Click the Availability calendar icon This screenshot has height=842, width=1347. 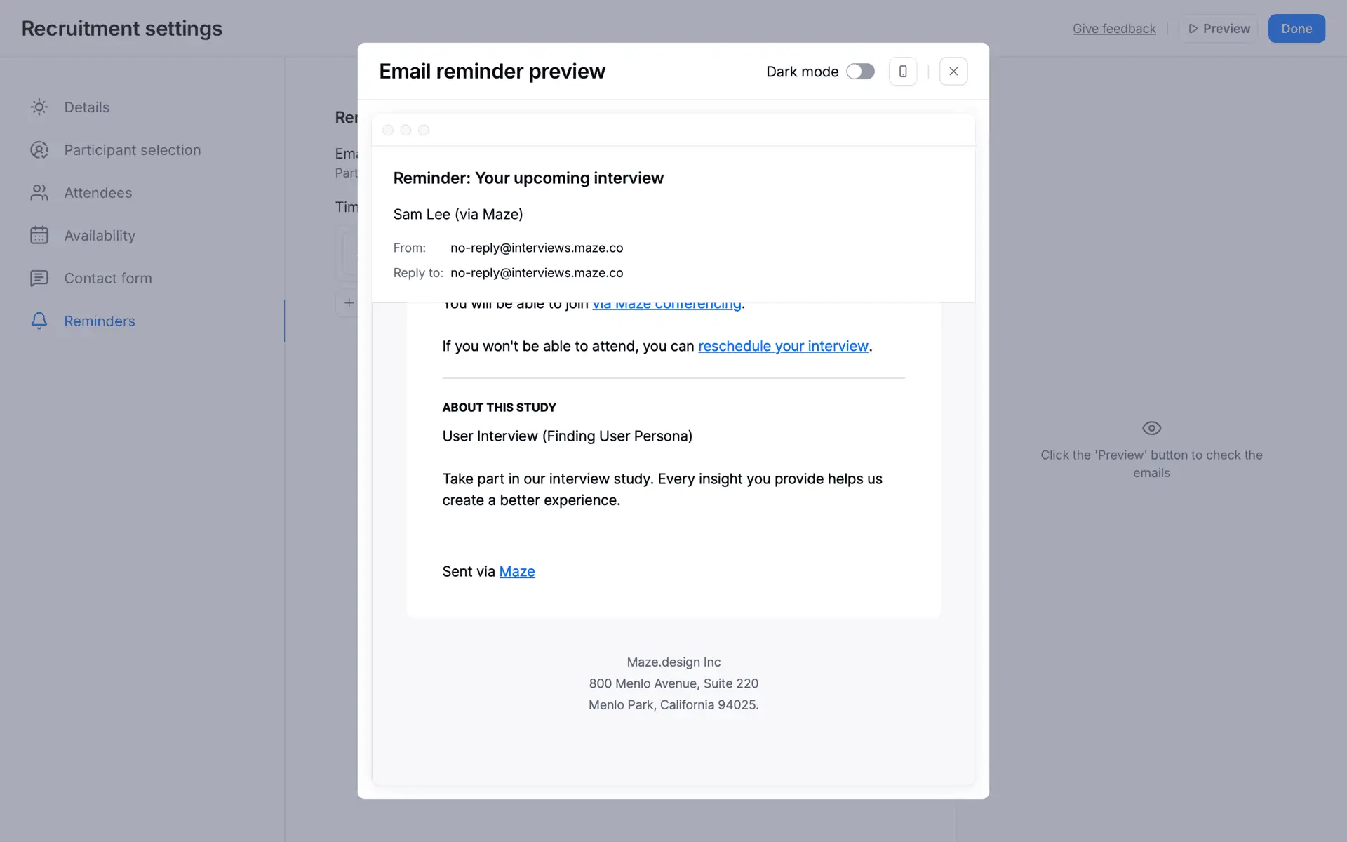[x=39, y=236]
